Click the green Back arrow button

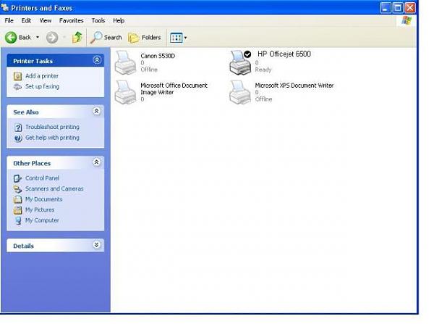point(11,38)
